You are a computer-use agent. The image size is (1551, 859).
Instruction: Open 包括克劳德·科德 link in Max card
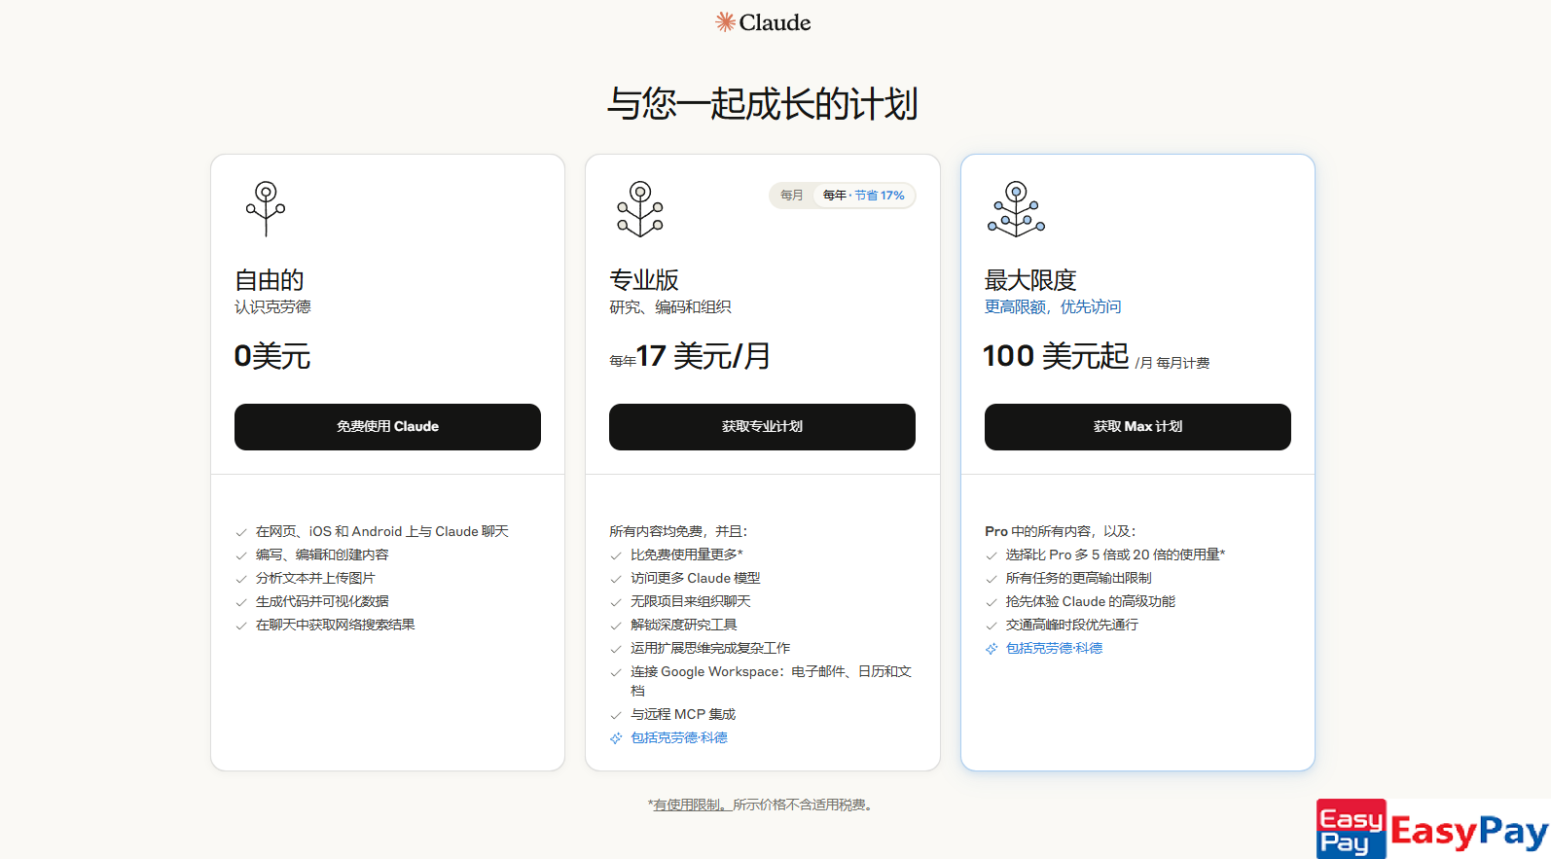pyautogui.click(x=1054, y=649)
